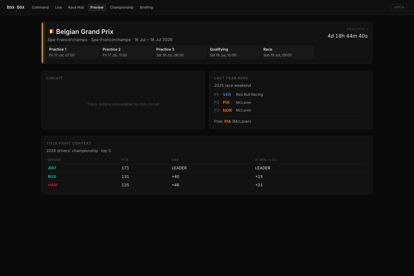Select the Practice 3 session card
The image size is (414, 276).
[x=181, y=52]
